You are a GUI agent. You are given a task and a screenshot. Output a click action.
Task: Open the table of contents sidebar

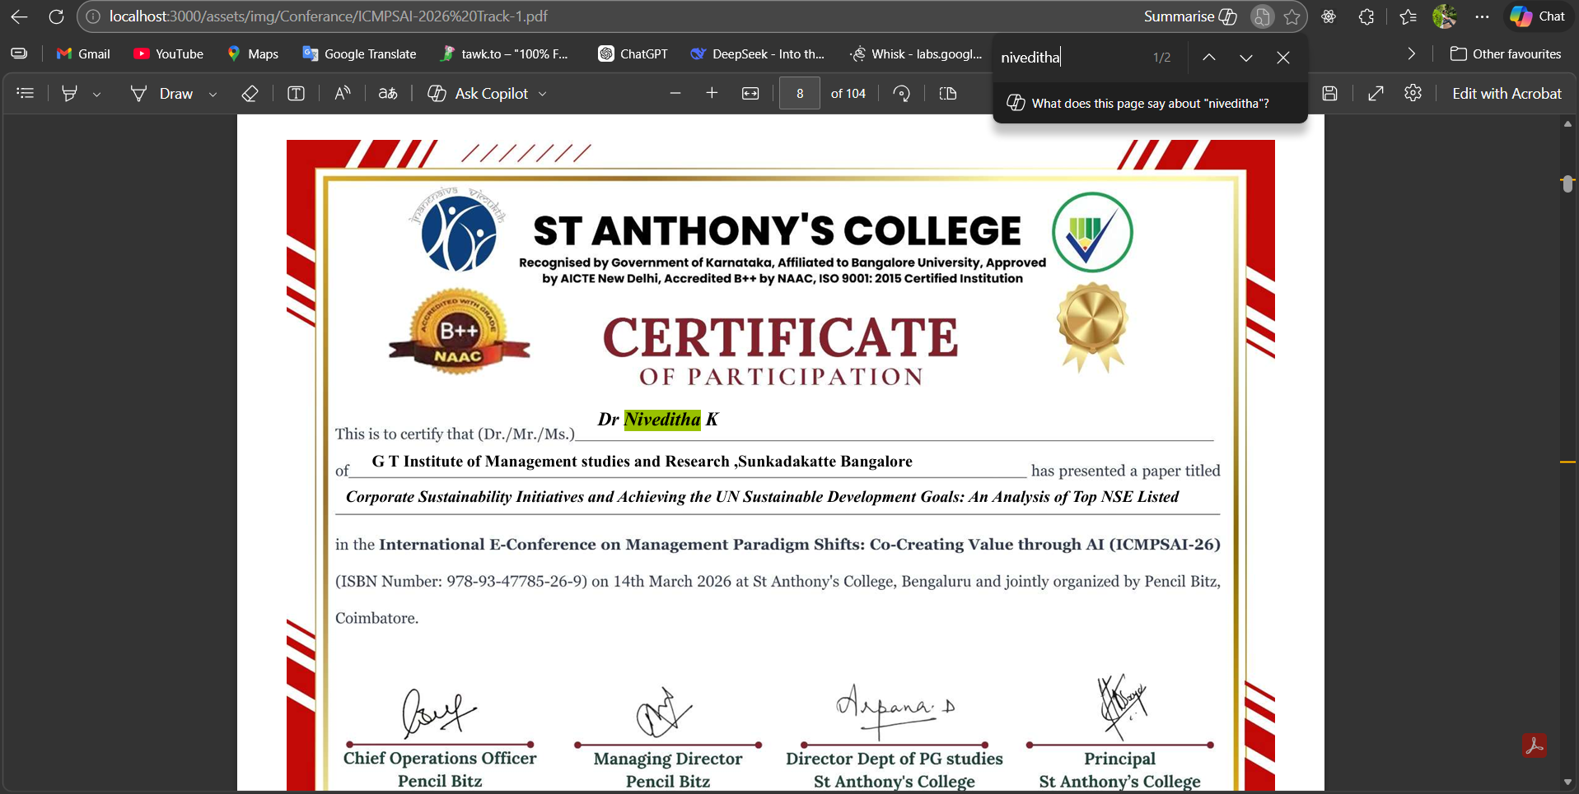26,94
